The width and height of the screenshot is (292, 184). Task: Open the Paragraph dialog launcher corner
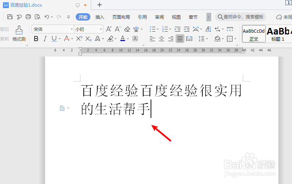click(237, 45)
